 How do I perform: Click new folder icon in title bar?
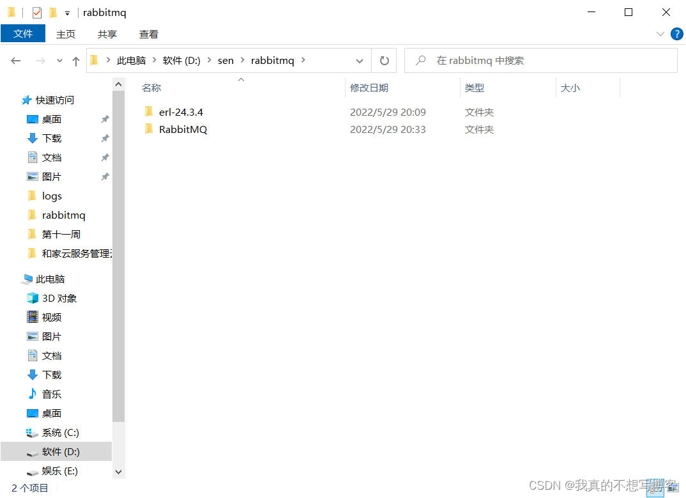click(53, 13)
